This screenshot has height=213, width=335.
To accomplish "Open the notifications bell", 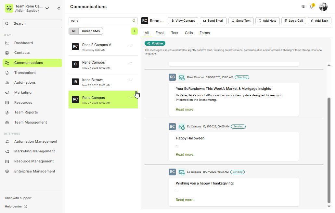I will pos(311,7).
